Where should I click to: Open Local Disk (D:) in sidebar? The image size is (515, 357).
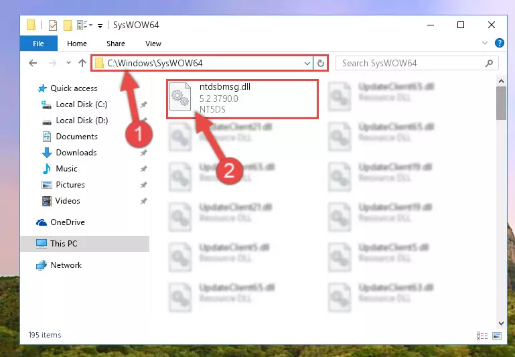coord(82,121)
